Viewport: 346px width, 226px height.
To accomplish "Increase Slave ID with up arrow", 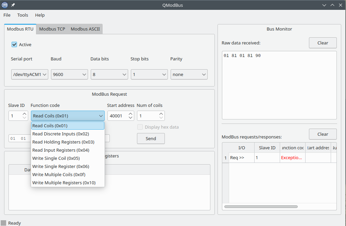I will point(24,114).
